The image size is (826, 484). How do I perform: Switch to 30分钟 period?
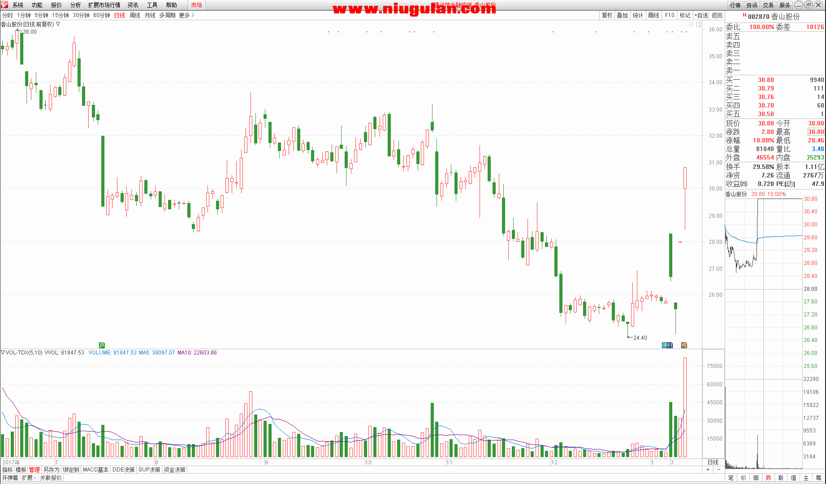pos(81,15)
